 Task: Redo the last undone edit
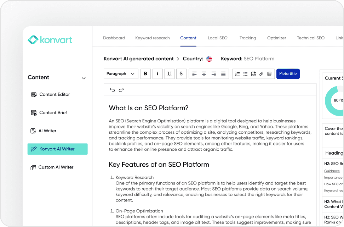[121, 90]
